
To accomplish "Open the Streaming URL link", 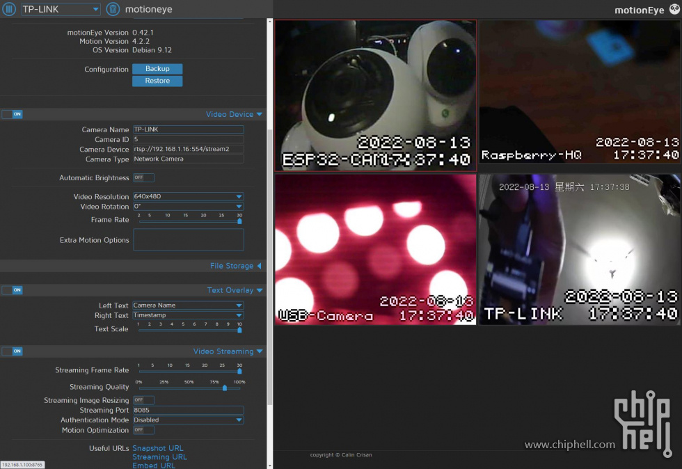I will pyautogui.click(x=159, y=456).
